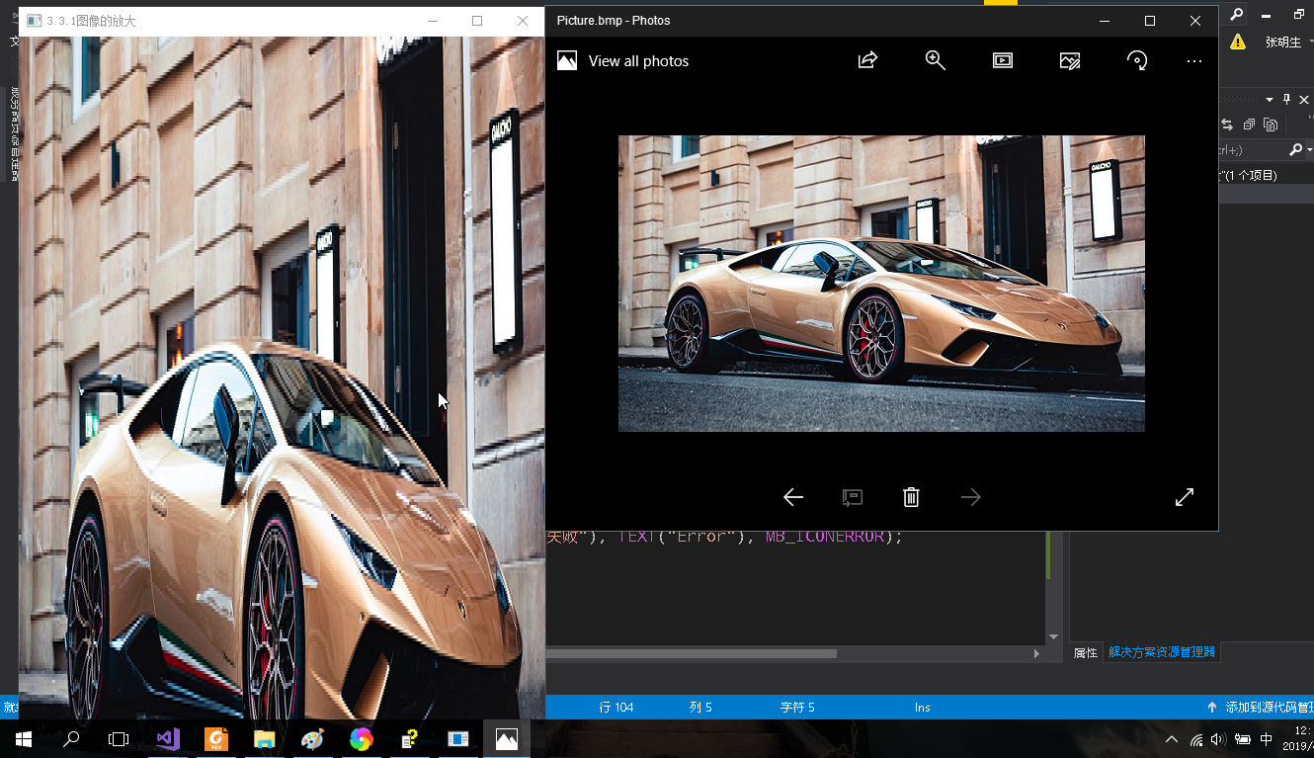Delete the photo using the trash icon

(x=911, y=497)
